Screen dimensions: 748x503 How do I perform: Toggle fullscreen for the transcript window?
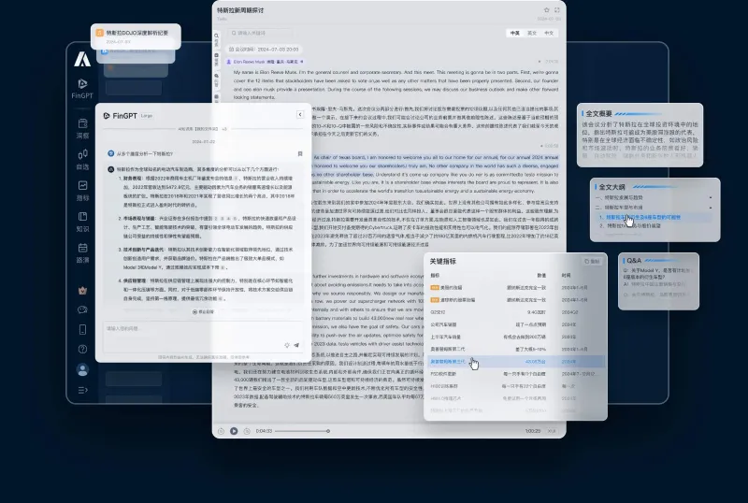coord(557,9)
